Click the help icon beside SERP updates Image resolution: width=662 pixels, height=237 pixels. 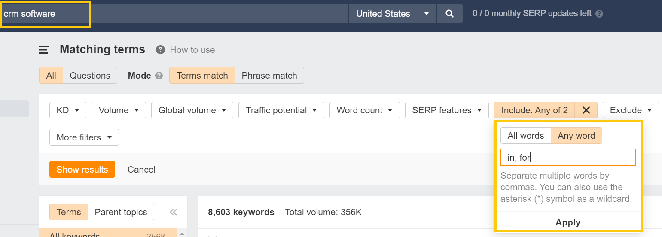(x=599, y=14)
